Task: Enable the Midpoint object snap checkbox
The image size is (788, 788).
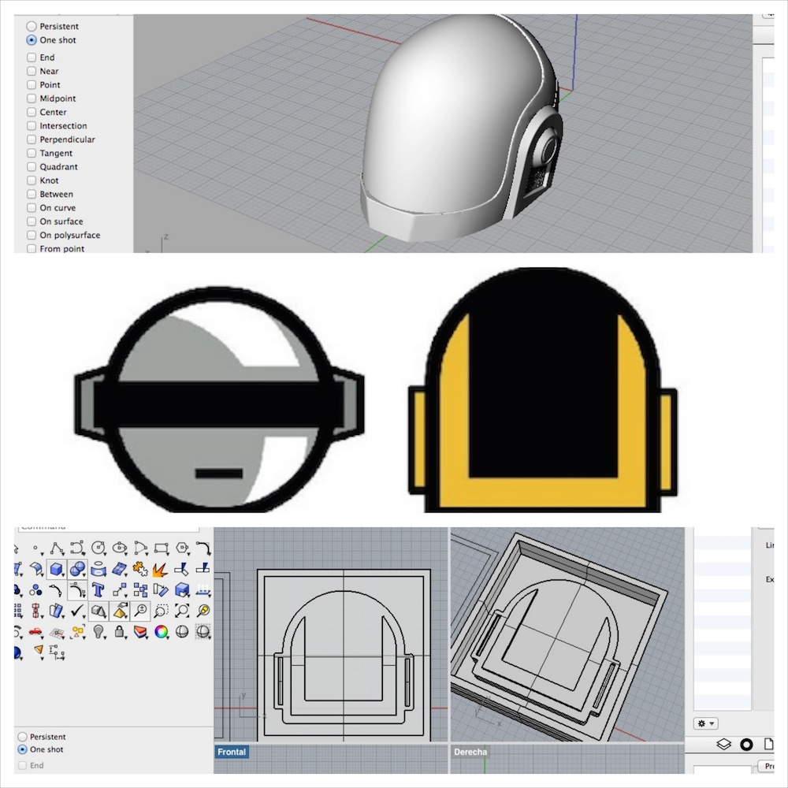Action: [32, 98]
